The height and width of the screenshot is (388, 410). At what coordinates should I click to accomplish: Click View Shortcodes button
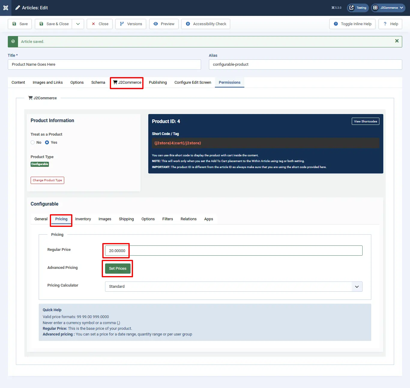(x=365, y=122)
